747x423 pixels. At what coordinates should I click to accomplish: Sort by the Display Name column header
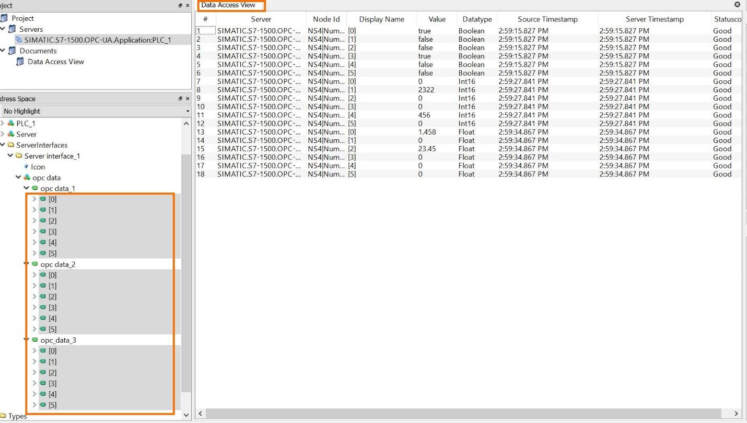click(381, 19)
